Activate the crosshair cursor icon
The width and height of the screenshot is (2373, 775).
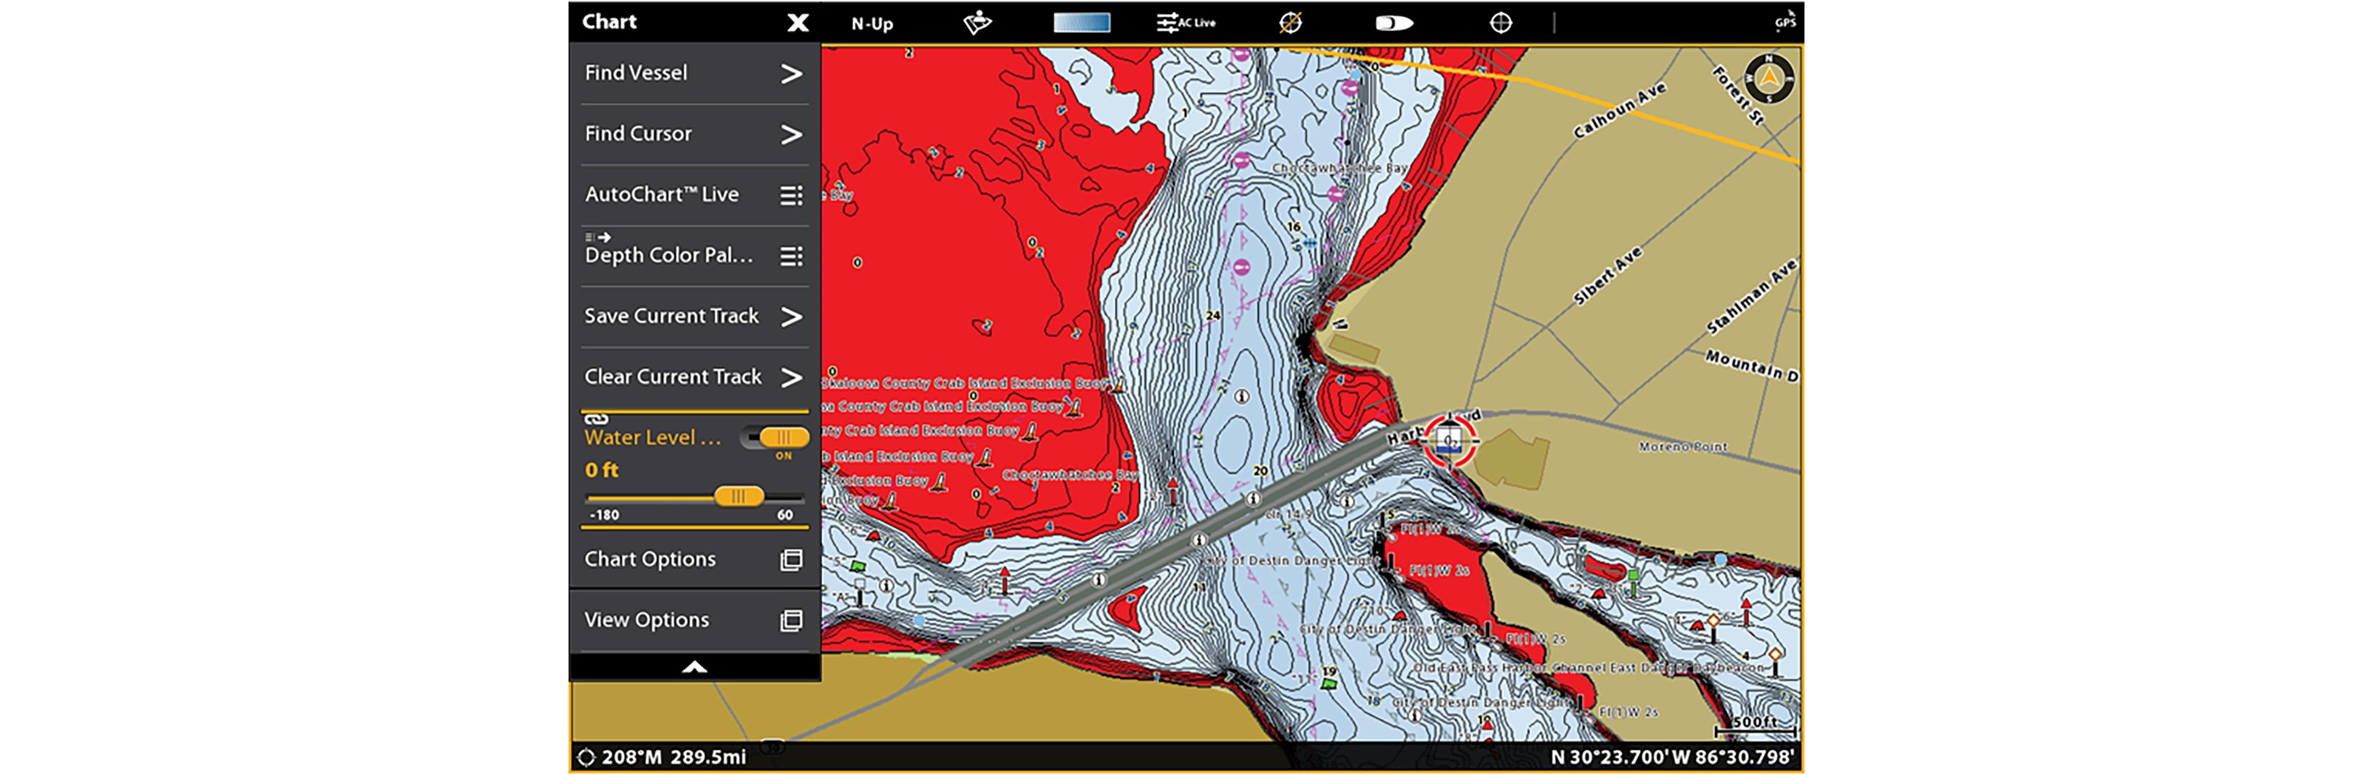click(x=1500, y=23)
